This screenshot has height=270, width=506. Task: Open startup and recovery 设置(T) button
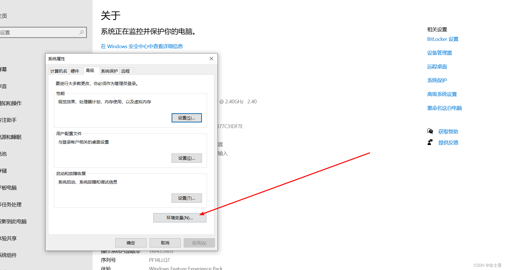pos(187,198)
